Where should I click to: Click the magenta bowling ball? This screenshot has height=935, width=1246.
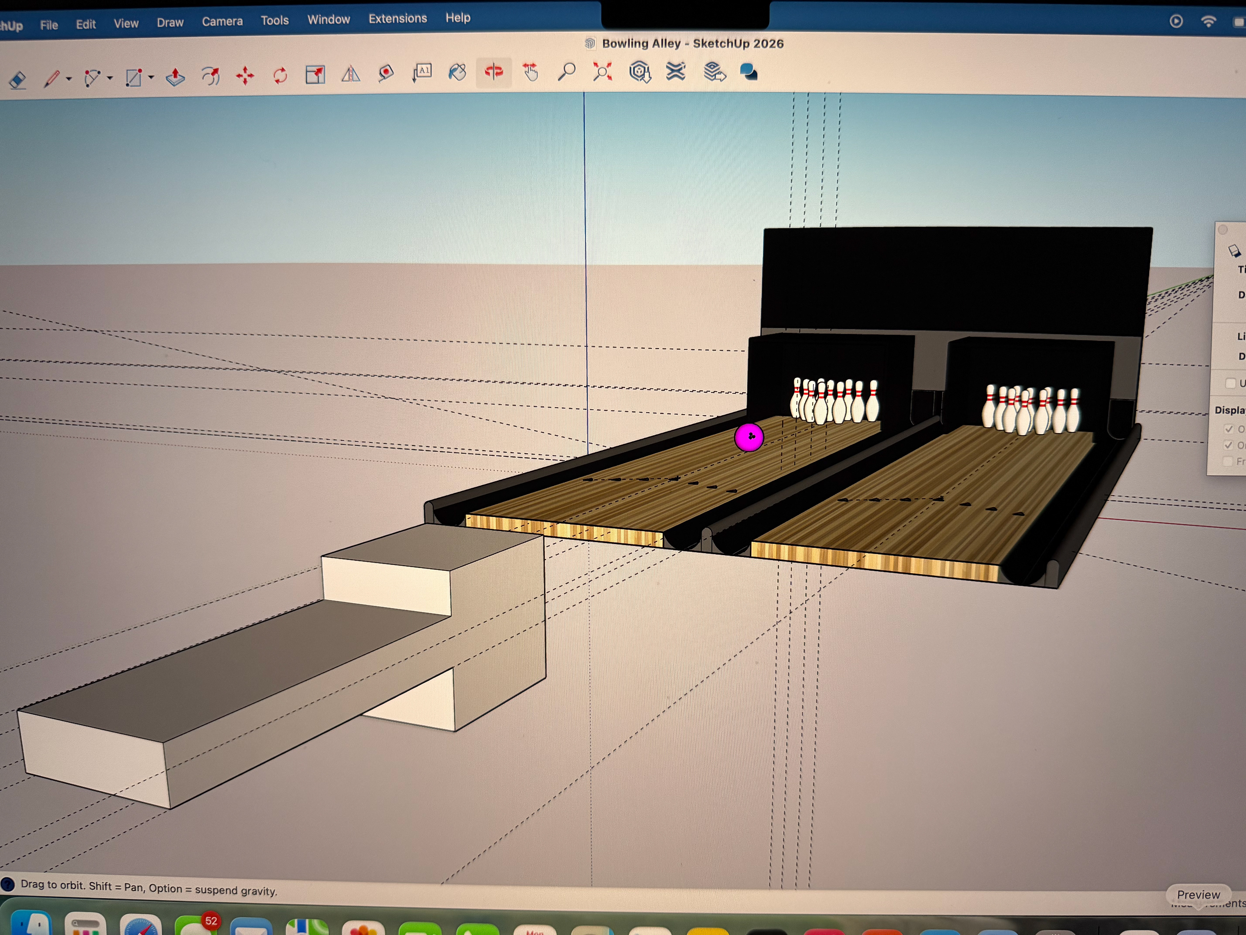pos(749,437)
